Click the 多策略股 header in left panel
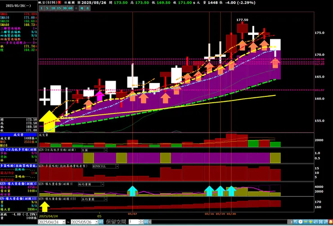Screen dimensions: 333x226 [19, 166]
